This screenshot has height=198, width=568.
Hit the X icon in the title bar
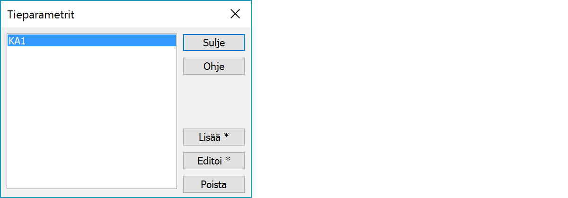pos(235,14)
